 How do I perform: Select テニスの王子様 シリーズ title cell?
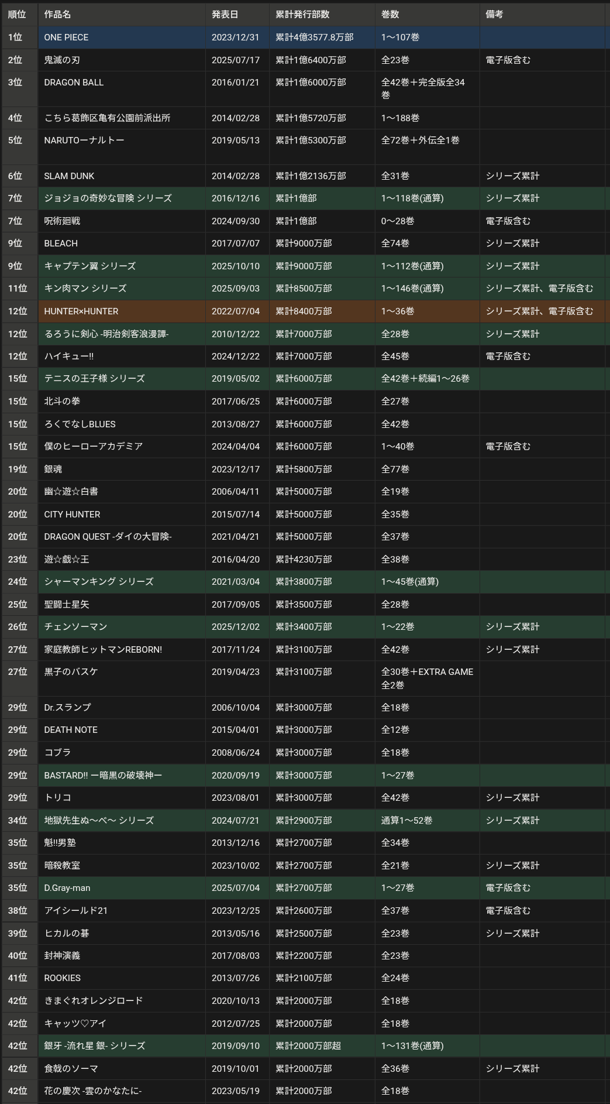[x=122, y=378]
